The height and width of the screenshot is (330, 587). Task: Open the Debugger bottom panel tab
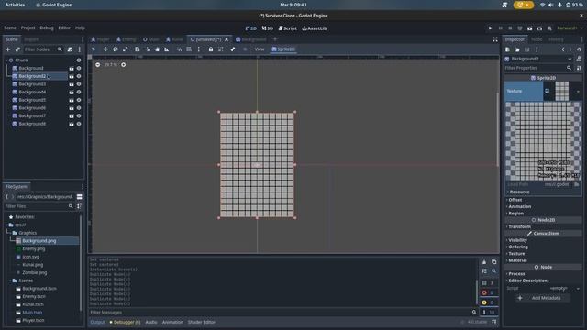pyautogui.click(x=126, y=322)
